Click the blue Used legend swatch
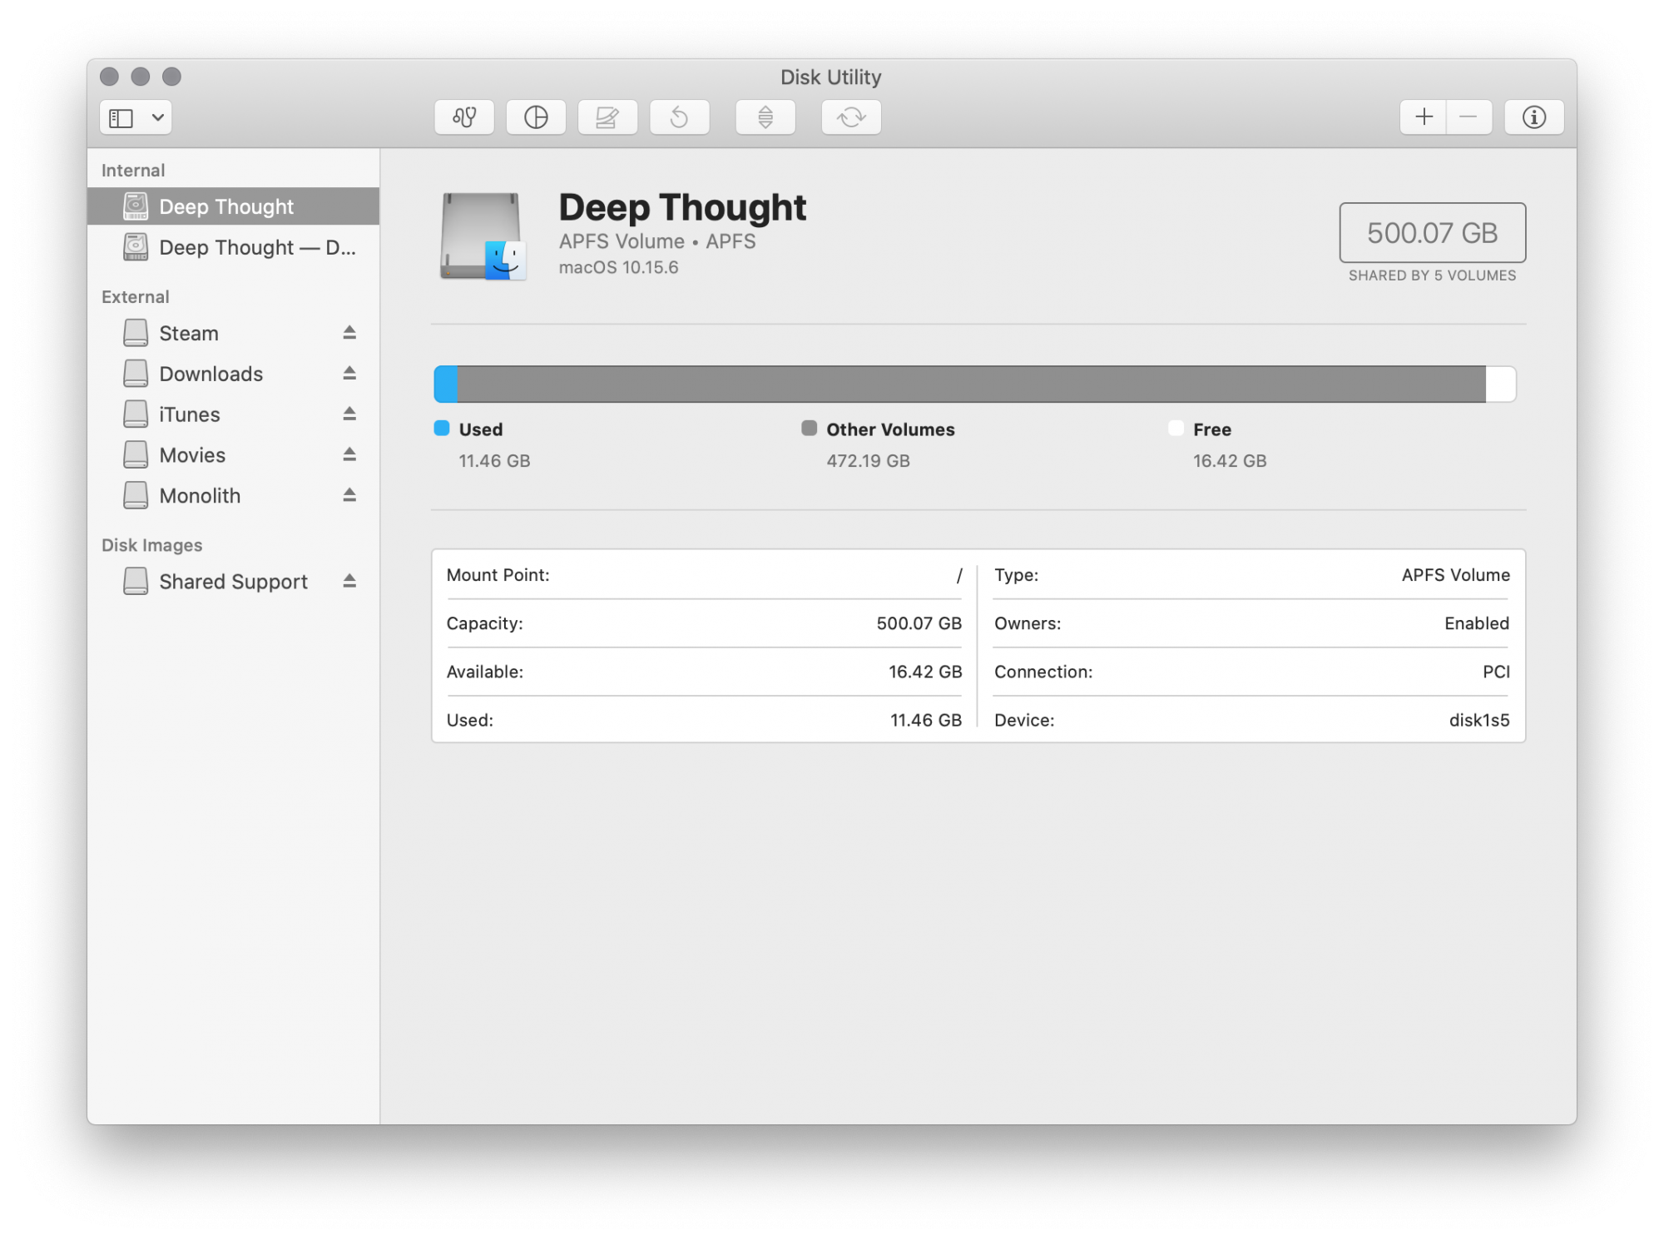Image resolution: width=1664 pixels, height=1240 pixels. tap(442, 429)
